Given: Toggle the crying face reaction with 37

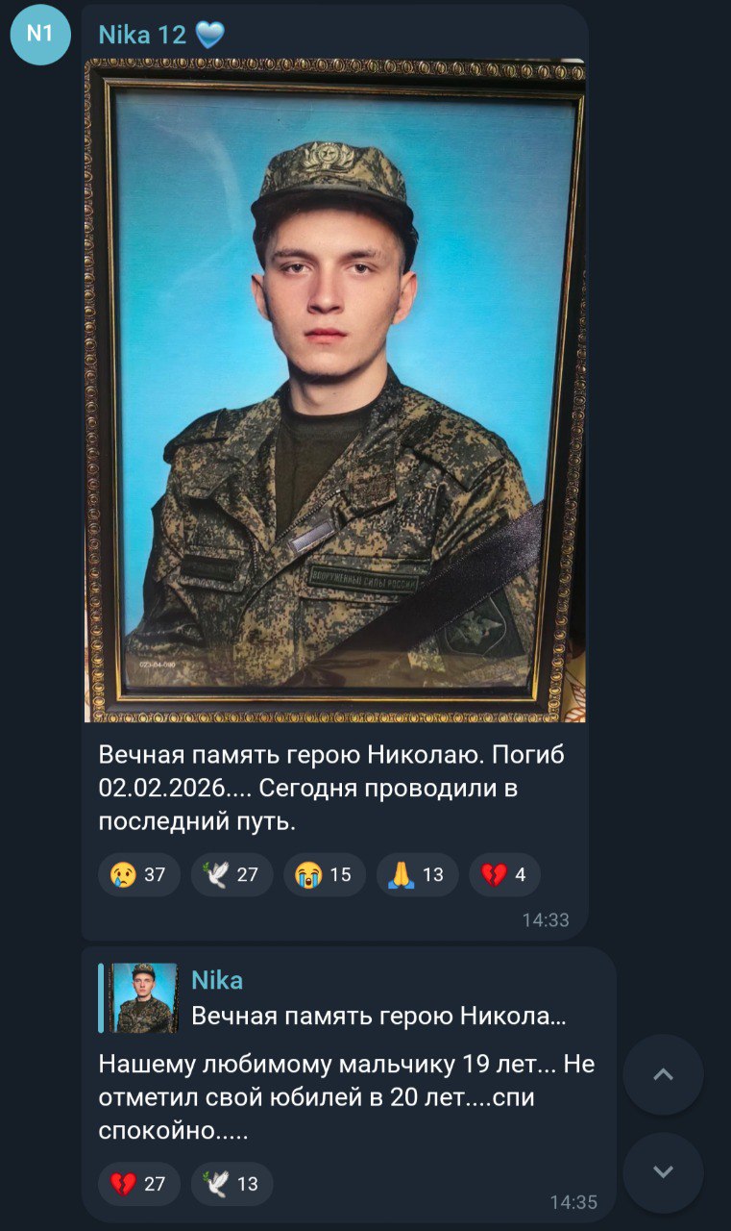Looking at the screenshot, I should click(x=138, y=875).
